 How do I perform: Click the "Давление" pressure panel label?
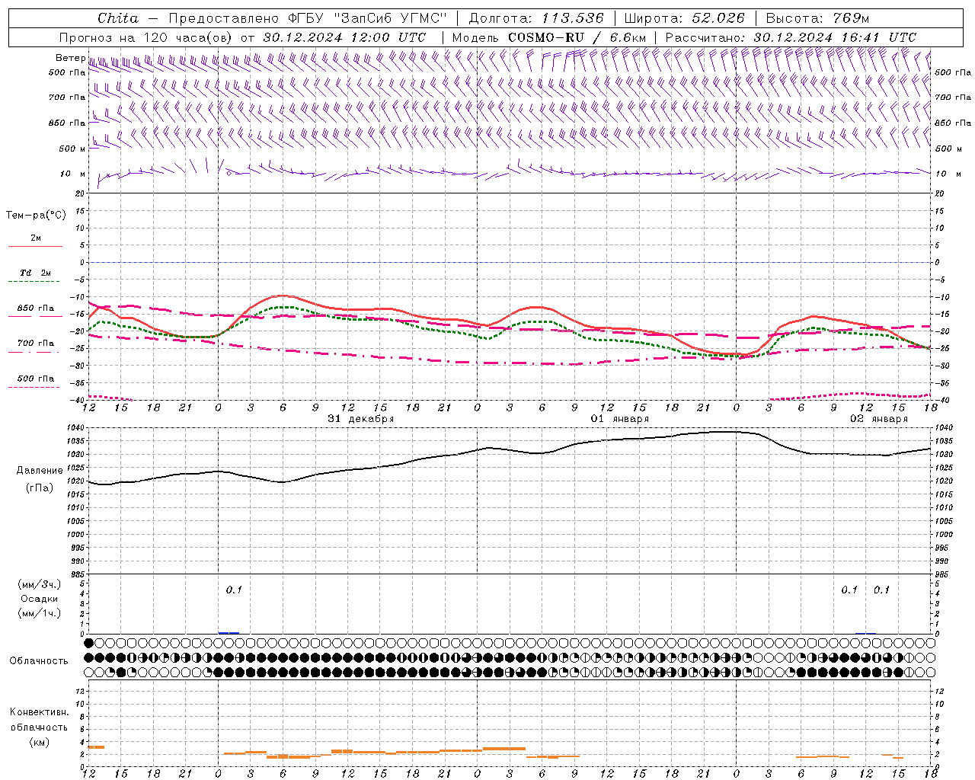click(39, 471)
